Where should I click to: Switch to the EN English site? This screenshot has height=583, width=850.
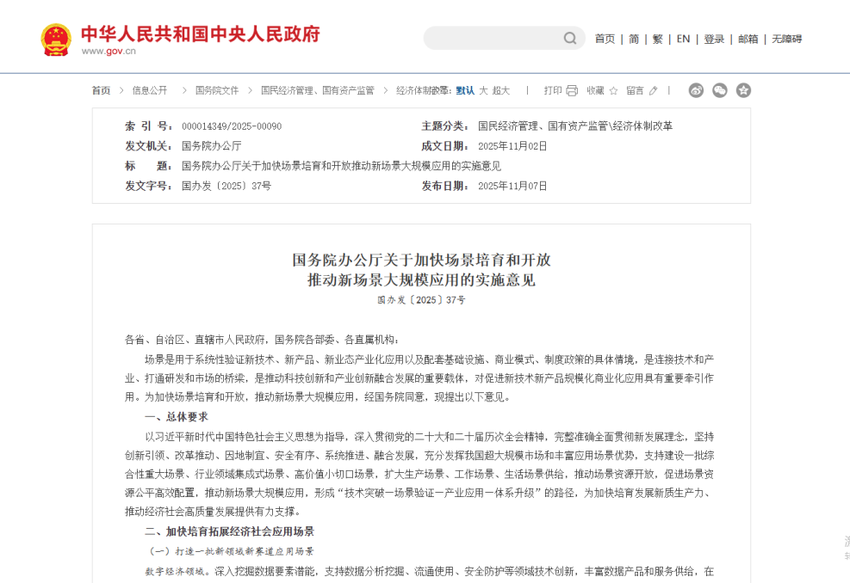(683, 39)
